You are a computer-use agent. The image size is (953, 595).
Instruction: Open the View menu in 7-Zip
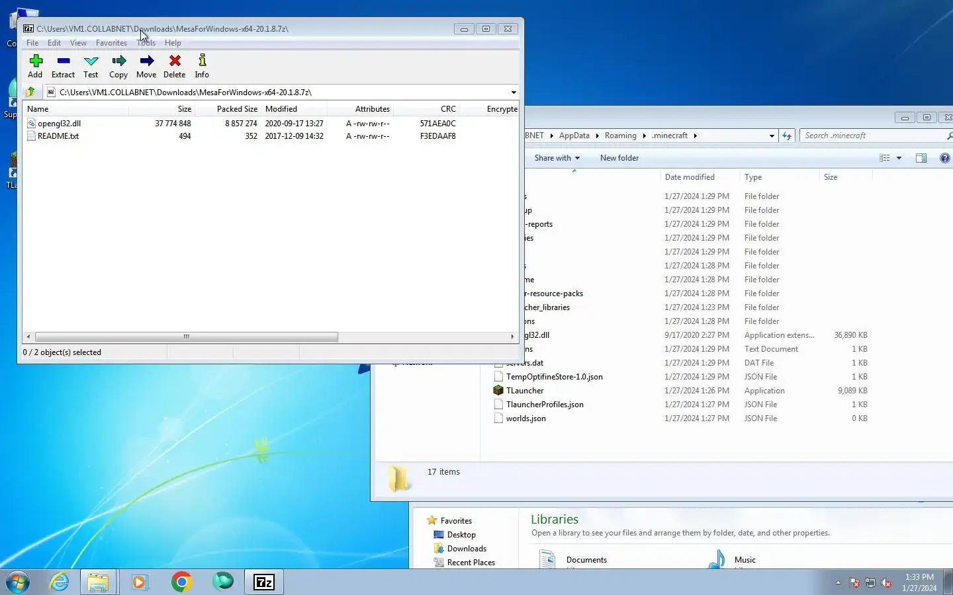click(x=78, y=43)
